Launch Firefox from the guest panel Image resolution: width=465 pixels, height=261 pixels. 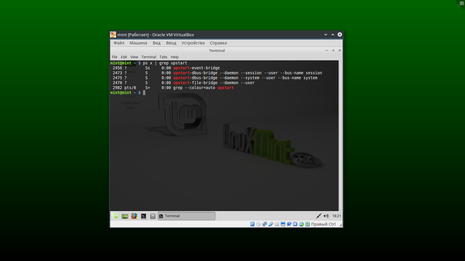(x=134, y=216)
